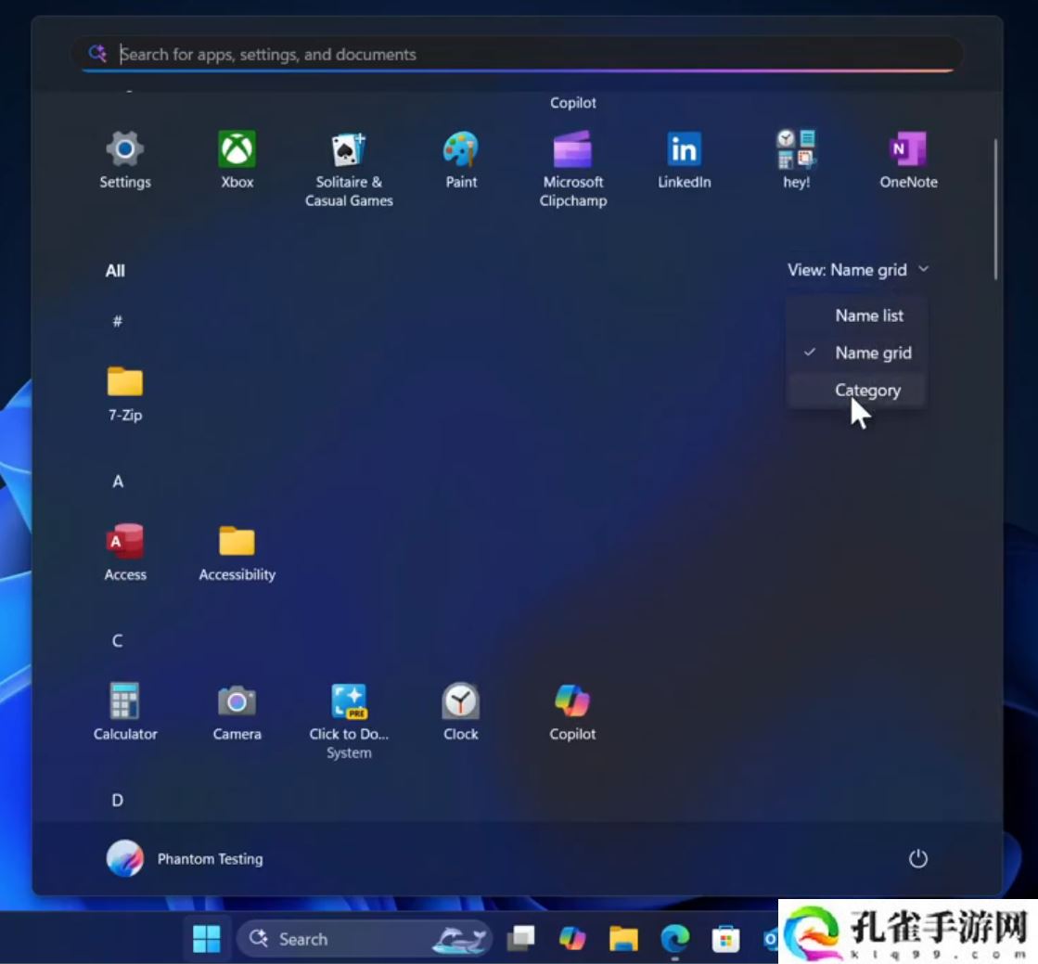
Task: Open Click to Do app
Action: (349, 722)
